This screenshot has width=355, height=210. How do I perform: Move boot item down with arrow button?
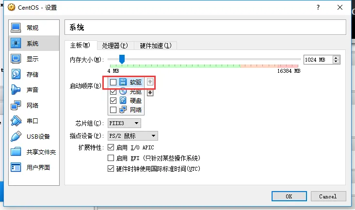[x=150, y=93]
